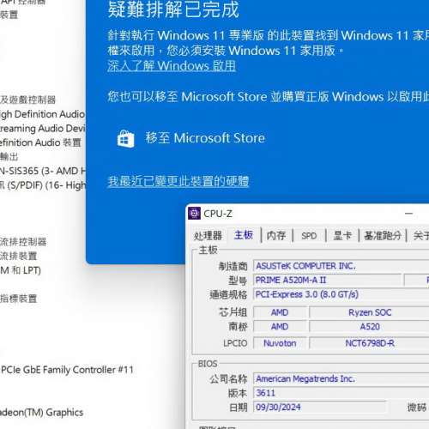Select the M 和 LPT) ports category
The width and height of the screenshot is (429, 429).
21,270
